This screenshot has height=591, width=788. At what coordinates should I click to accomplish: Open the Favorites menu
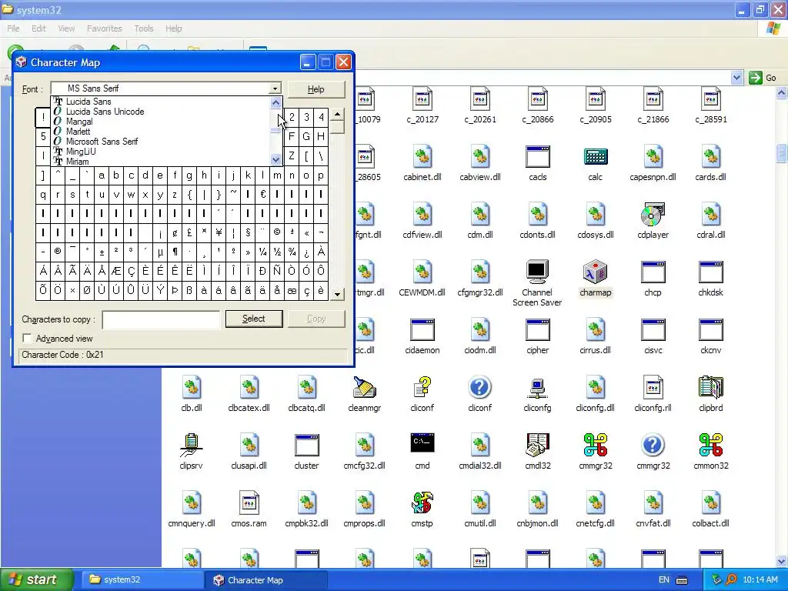click(105, 28)
